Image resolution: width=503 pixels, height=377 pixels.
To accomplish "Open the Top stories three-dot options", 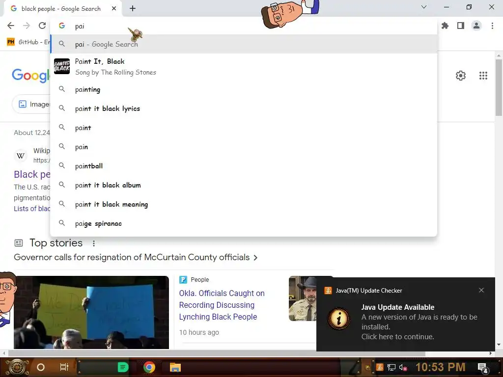I will tap(94, 243).
